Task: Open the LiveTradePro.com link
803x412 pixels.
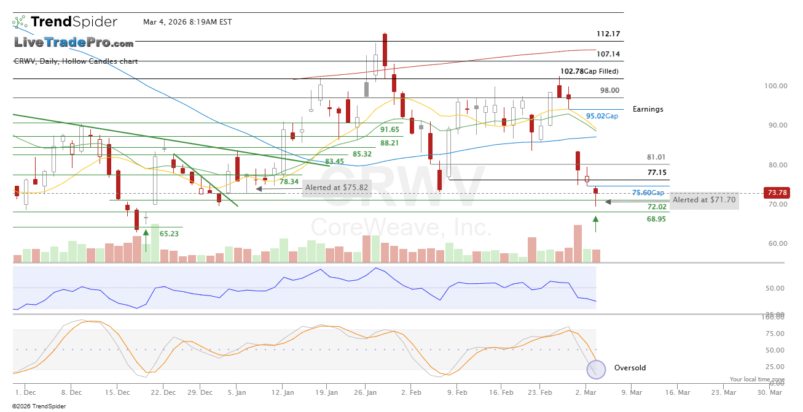Action: coord(74,43)
